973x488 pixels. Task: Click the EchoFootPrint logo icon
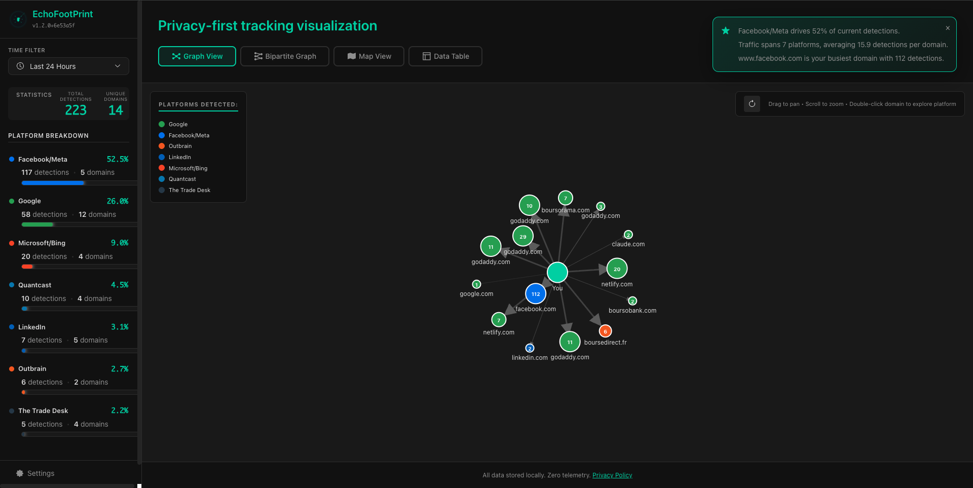[x=18, y=19]
